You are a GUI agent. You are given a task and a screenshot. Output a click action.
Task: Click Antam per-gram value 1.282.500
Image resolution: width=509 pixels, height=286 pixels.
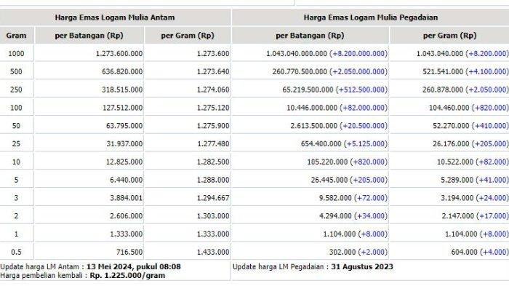click(x=213, y=162)
